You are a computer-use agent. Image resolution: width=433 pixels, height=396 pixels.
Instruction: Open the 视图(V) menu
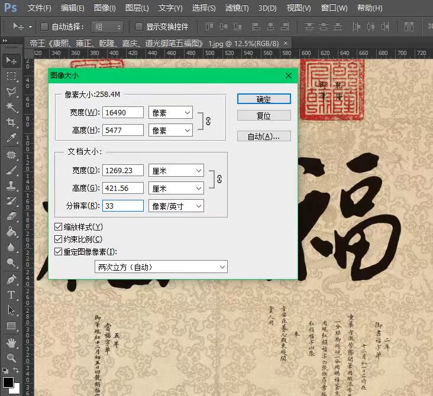coord(299,8)
